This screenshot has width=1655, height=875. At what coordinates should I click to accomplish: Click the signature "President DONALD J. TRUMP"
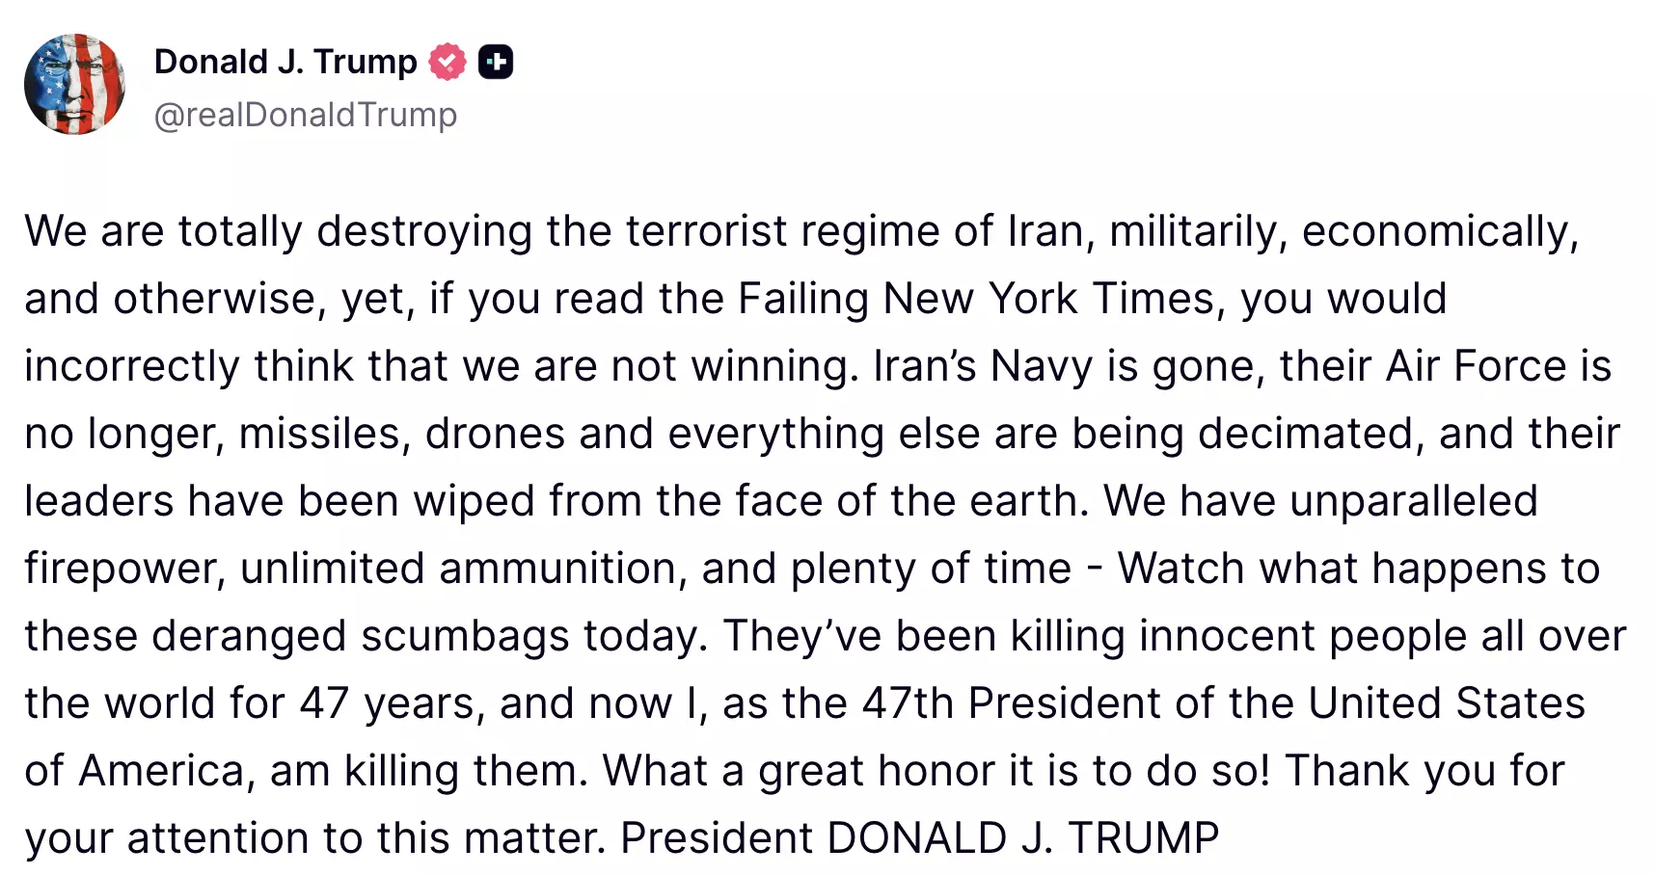(919, 838)
